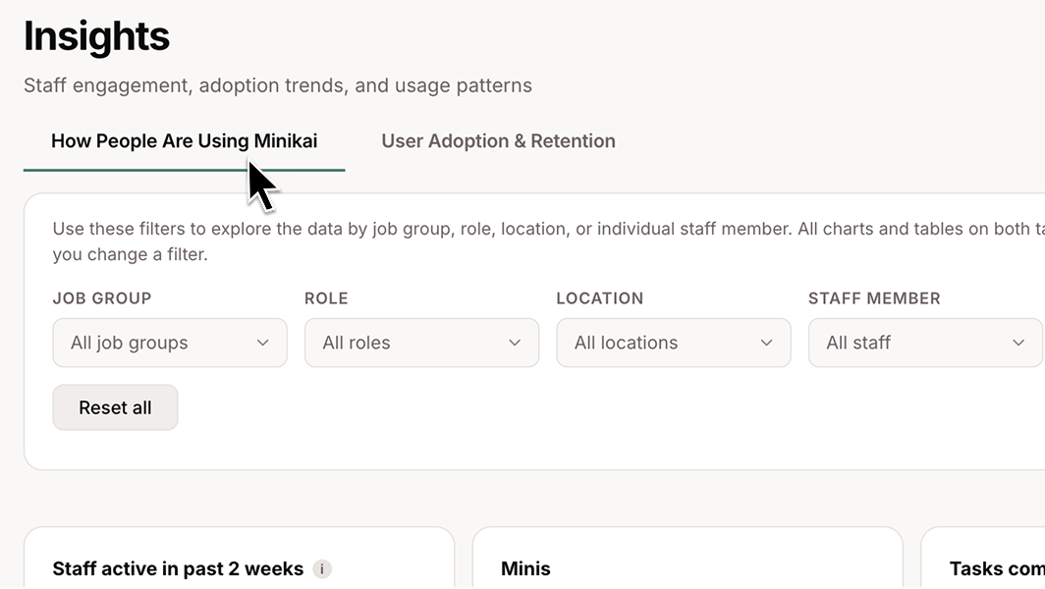Click the Insights page heading
This screenshot has width=1045, height=589.
click(x=96, y=35)
